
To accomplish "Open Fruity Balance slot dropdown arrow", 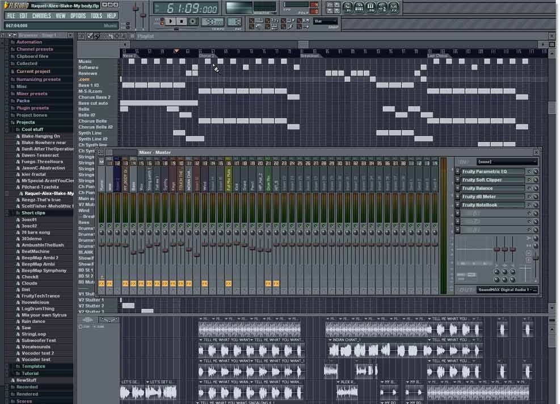I will click(457, 188).
